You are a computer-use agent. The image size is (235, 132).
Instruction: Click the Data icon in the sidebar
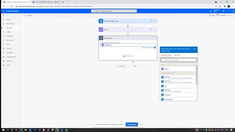click(4, 44)
